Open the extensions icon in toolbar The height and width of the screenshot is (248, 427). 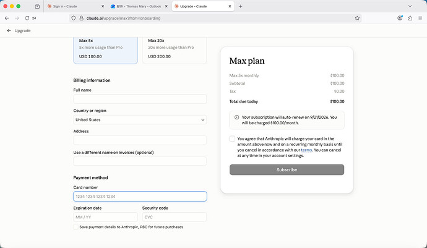tap(410, 18)
